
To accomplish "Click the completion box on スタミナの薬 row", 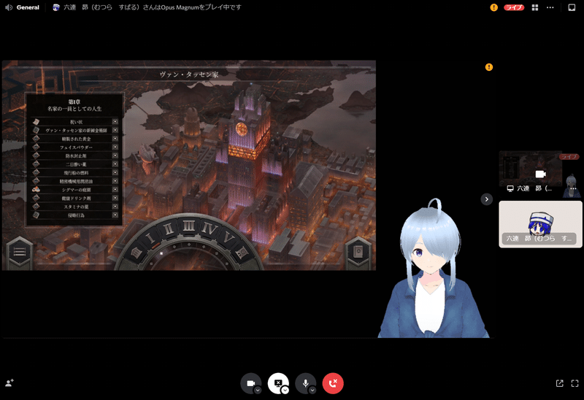I will pos(115,207).
